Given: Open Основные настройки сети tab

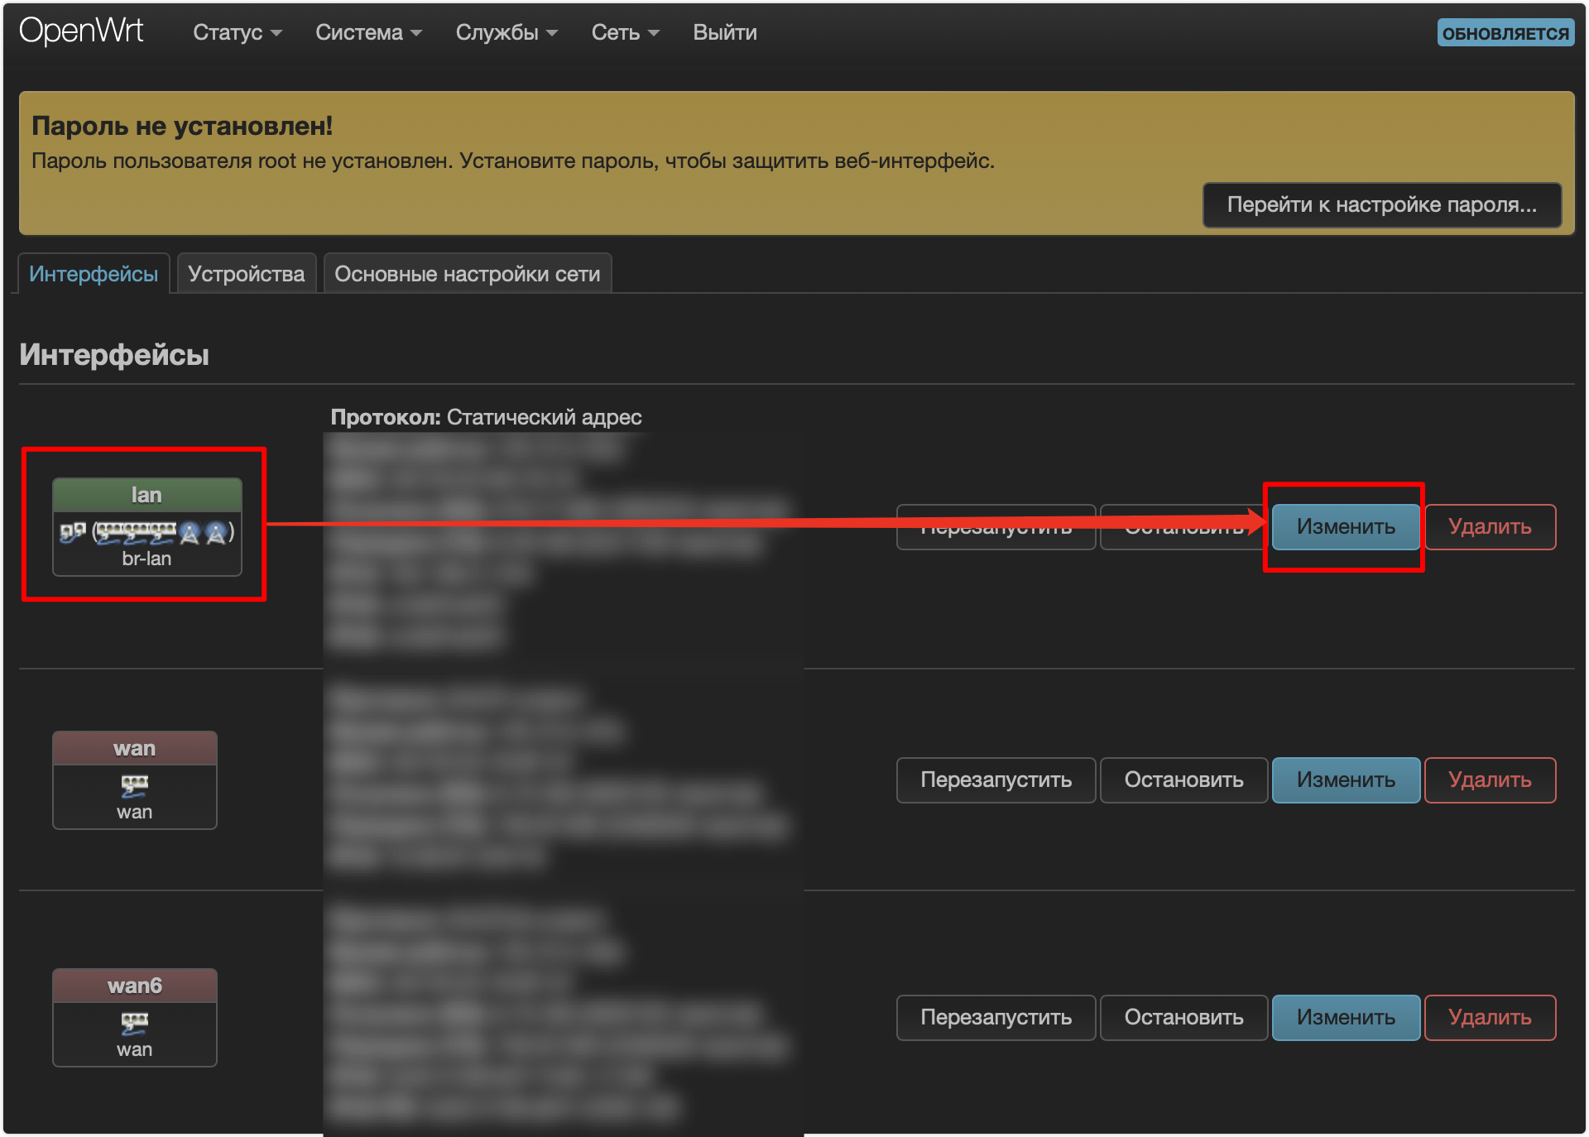Looking at the screenshot, I should pos(468,274).
